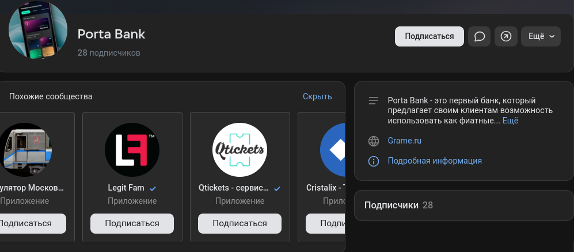Image resolution: width=574 pixels, height=252 pixels.
Task: Open the message icon next to Подписаться
Action: pos(479,37)
